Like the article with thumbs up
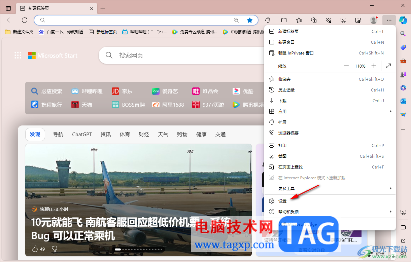 click(x=35, y=249)
